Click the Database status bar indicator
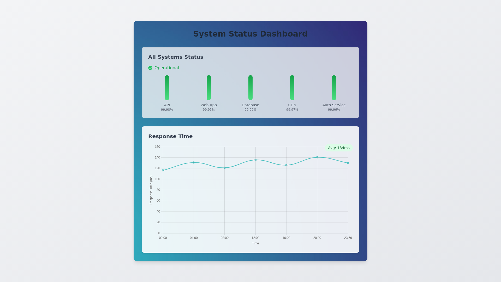 click(250, 87)
